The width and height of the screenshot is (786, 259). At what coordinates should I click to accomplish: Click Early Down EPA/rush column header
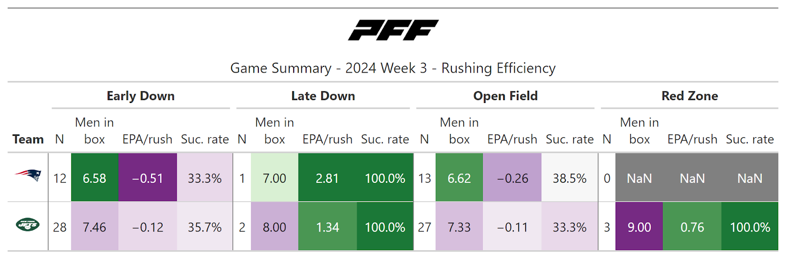(147, 139)
